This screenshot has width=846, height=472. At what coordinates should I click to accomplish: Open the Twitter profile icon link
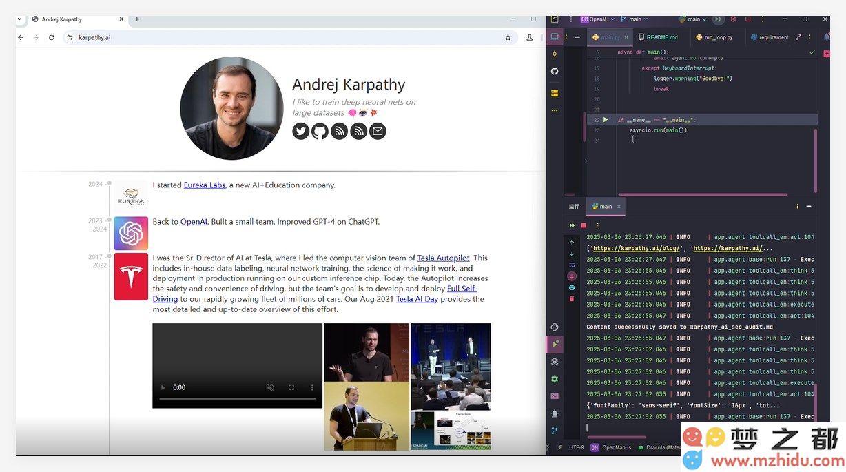[x=301, y=131]
